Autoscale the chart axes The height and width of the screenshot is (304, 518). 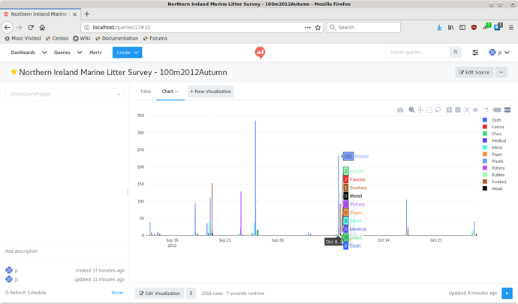click(x=466, y=110)
